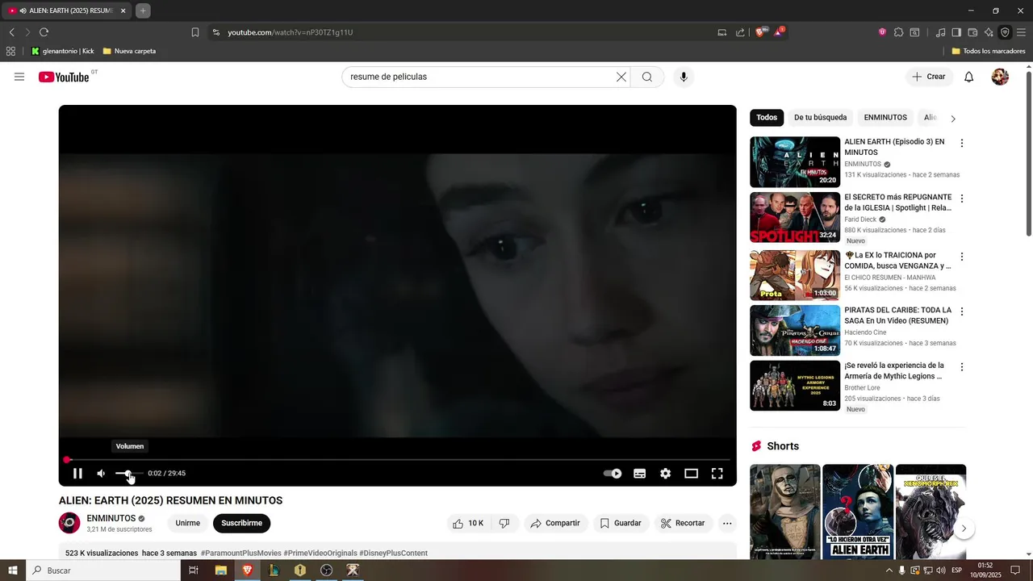
Task: Clip video using Recortar
Action: (683, 523)
